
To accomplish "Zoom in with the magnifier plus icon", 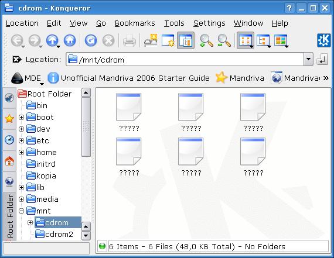I will pos(206,40).
